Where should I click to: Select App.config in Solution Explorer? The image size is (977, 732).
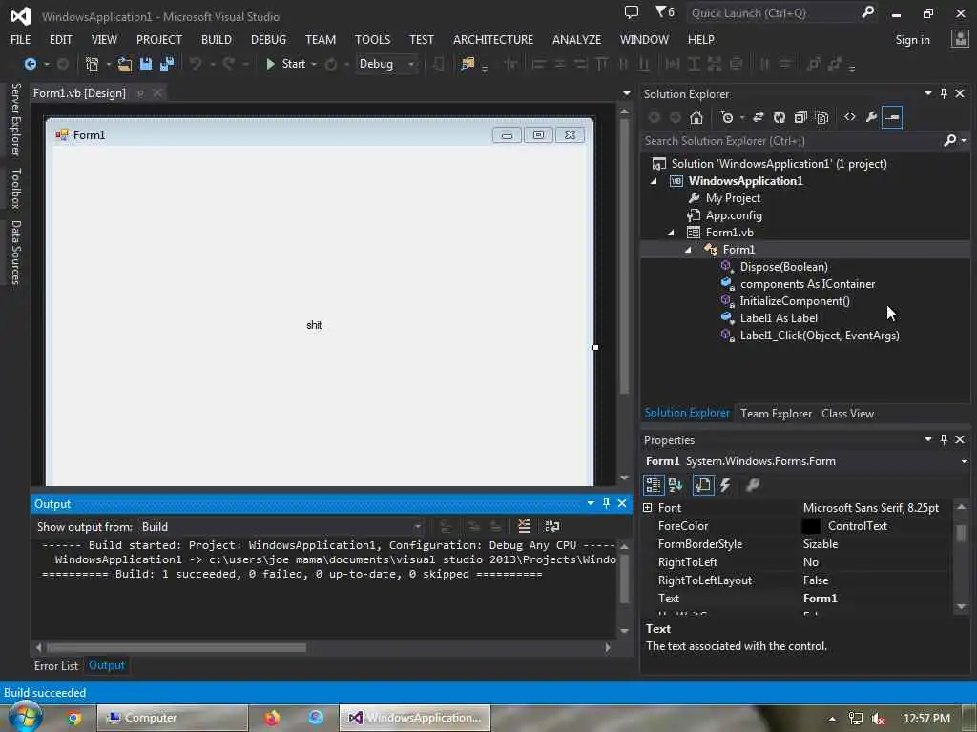point(734,215)
